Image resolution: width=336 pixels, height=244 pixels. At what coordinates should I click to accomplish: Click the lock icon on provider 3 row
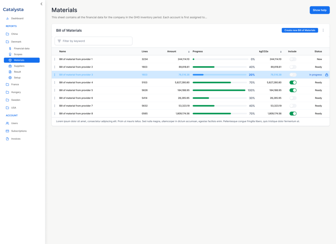coord(326,75)
